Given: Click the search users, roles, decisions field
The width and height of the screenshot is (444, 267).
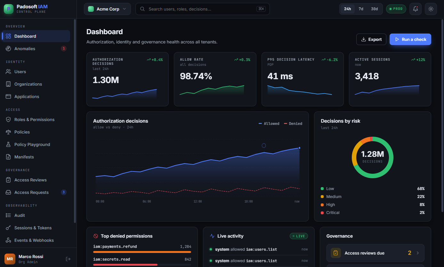Looking at the screenshot, I should point(202,9).
